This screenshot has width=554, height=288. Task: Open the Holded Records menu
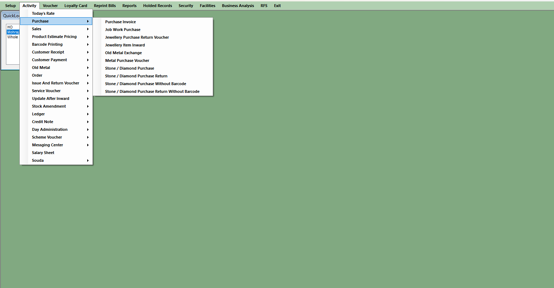coord(158,6)
